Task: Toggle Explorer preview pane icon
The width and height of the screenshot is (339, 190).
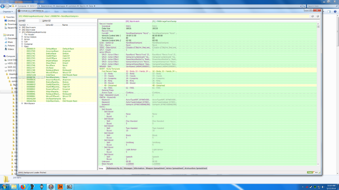Action: pyautogui.click(x=329, y=11)
